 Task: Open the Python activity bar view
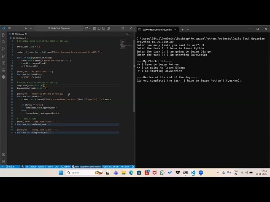point(3,77)
